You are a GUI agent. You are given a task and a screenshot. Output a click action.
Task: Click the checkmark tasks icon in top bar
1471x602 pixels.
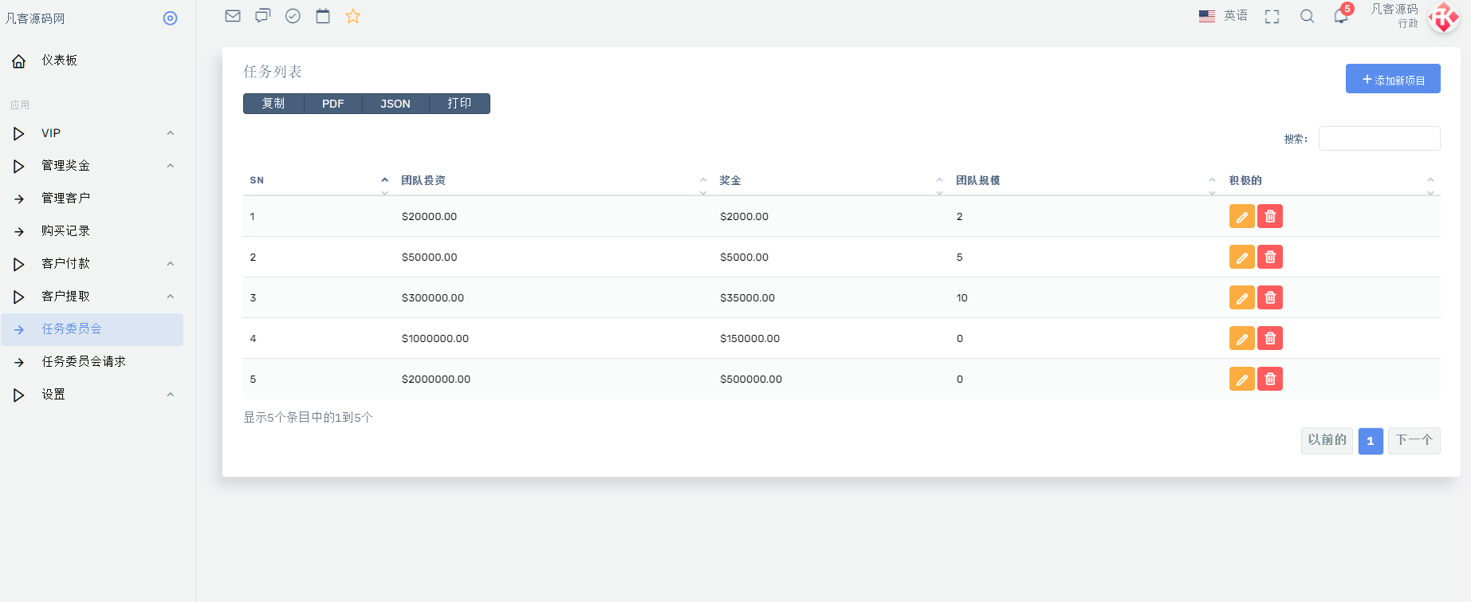[x=293, y=16]
